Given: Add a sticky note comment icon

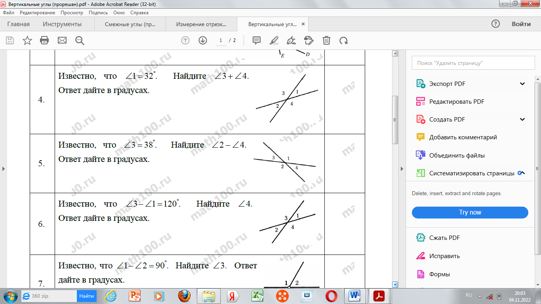Looking at the screenshot, I should [257, 40].
